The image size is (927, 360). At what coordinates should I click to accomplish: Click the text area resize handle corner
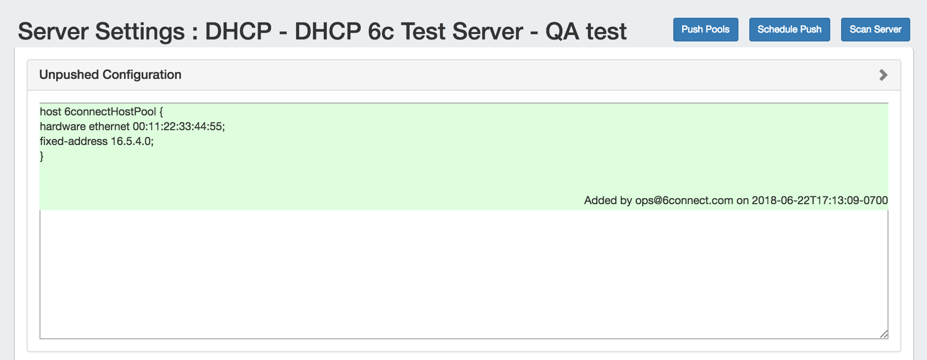884,334
